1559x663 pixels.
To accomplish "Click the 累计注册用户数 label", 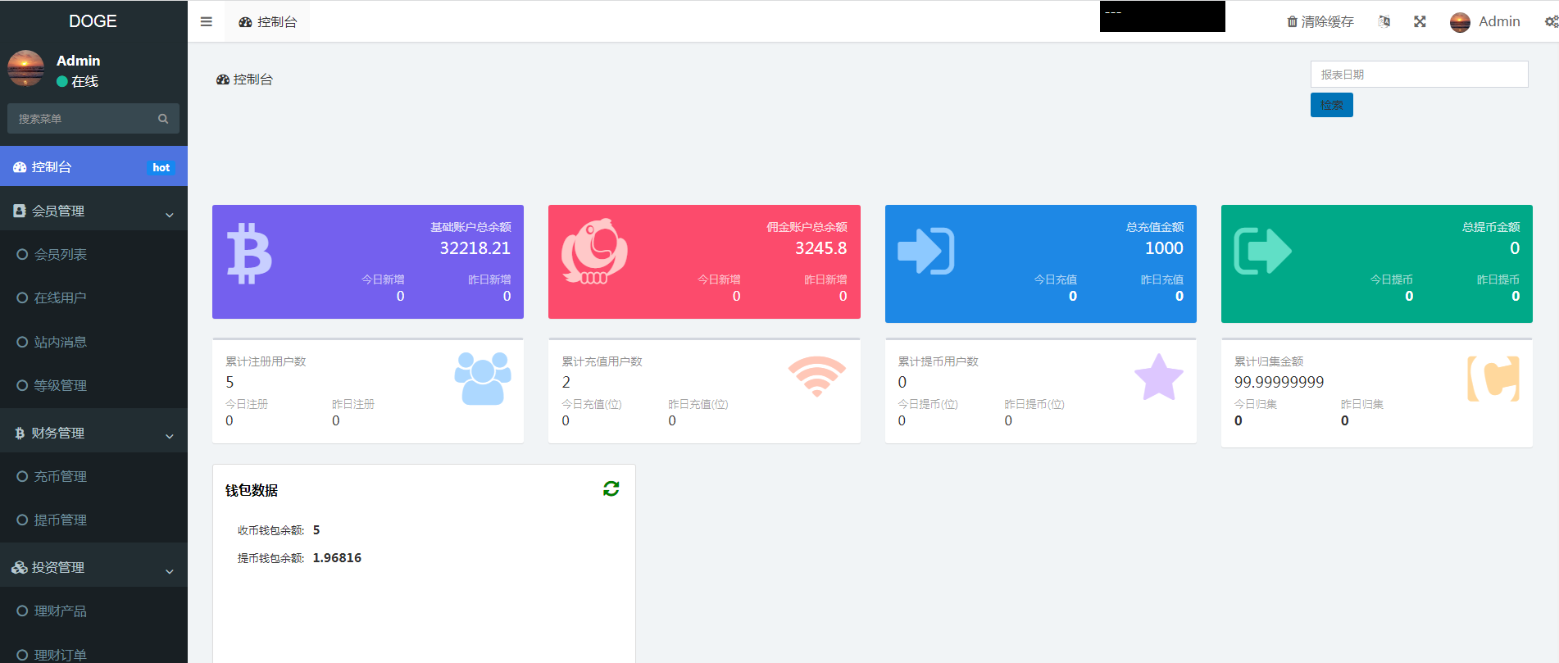I will coord(266,361).
